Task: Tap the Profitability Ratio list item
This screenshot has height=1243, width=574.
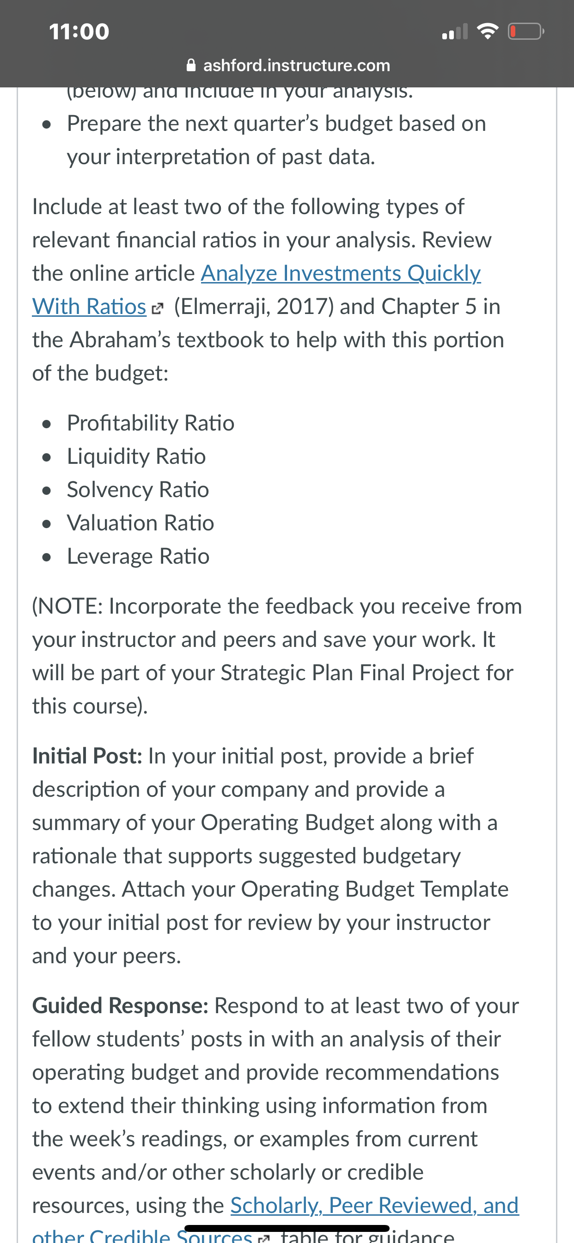Action: [151, 423]
